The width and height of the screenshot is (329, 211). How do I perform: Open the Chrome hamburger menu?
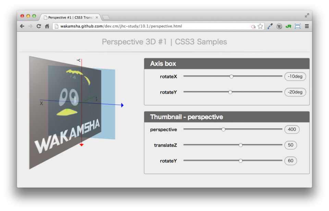click(x=307, y=26)
